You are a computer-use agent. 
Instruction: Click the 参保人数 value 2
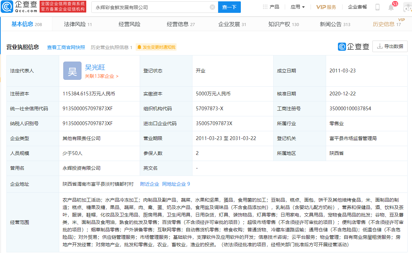[197, 153]
